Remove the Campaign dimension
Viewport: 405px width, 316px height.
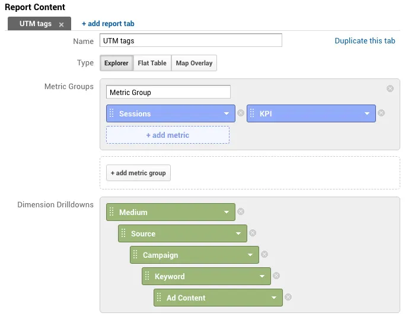coord(264,254)
